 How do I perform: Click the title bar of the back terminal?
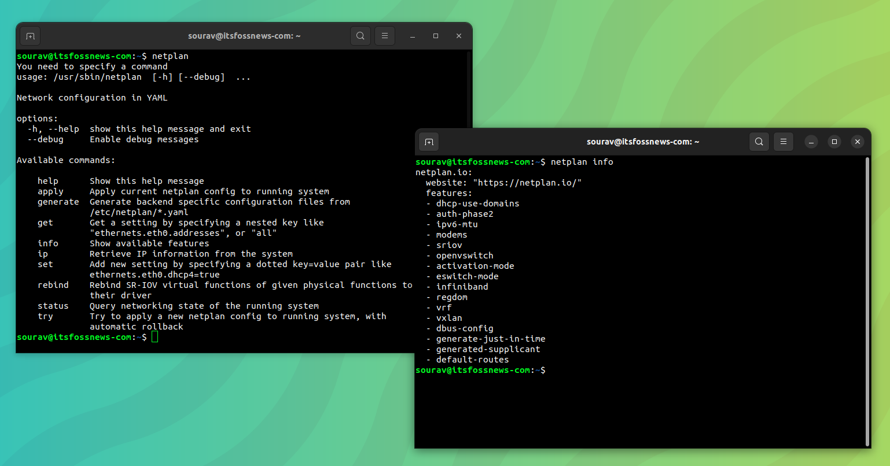(642, 142)
